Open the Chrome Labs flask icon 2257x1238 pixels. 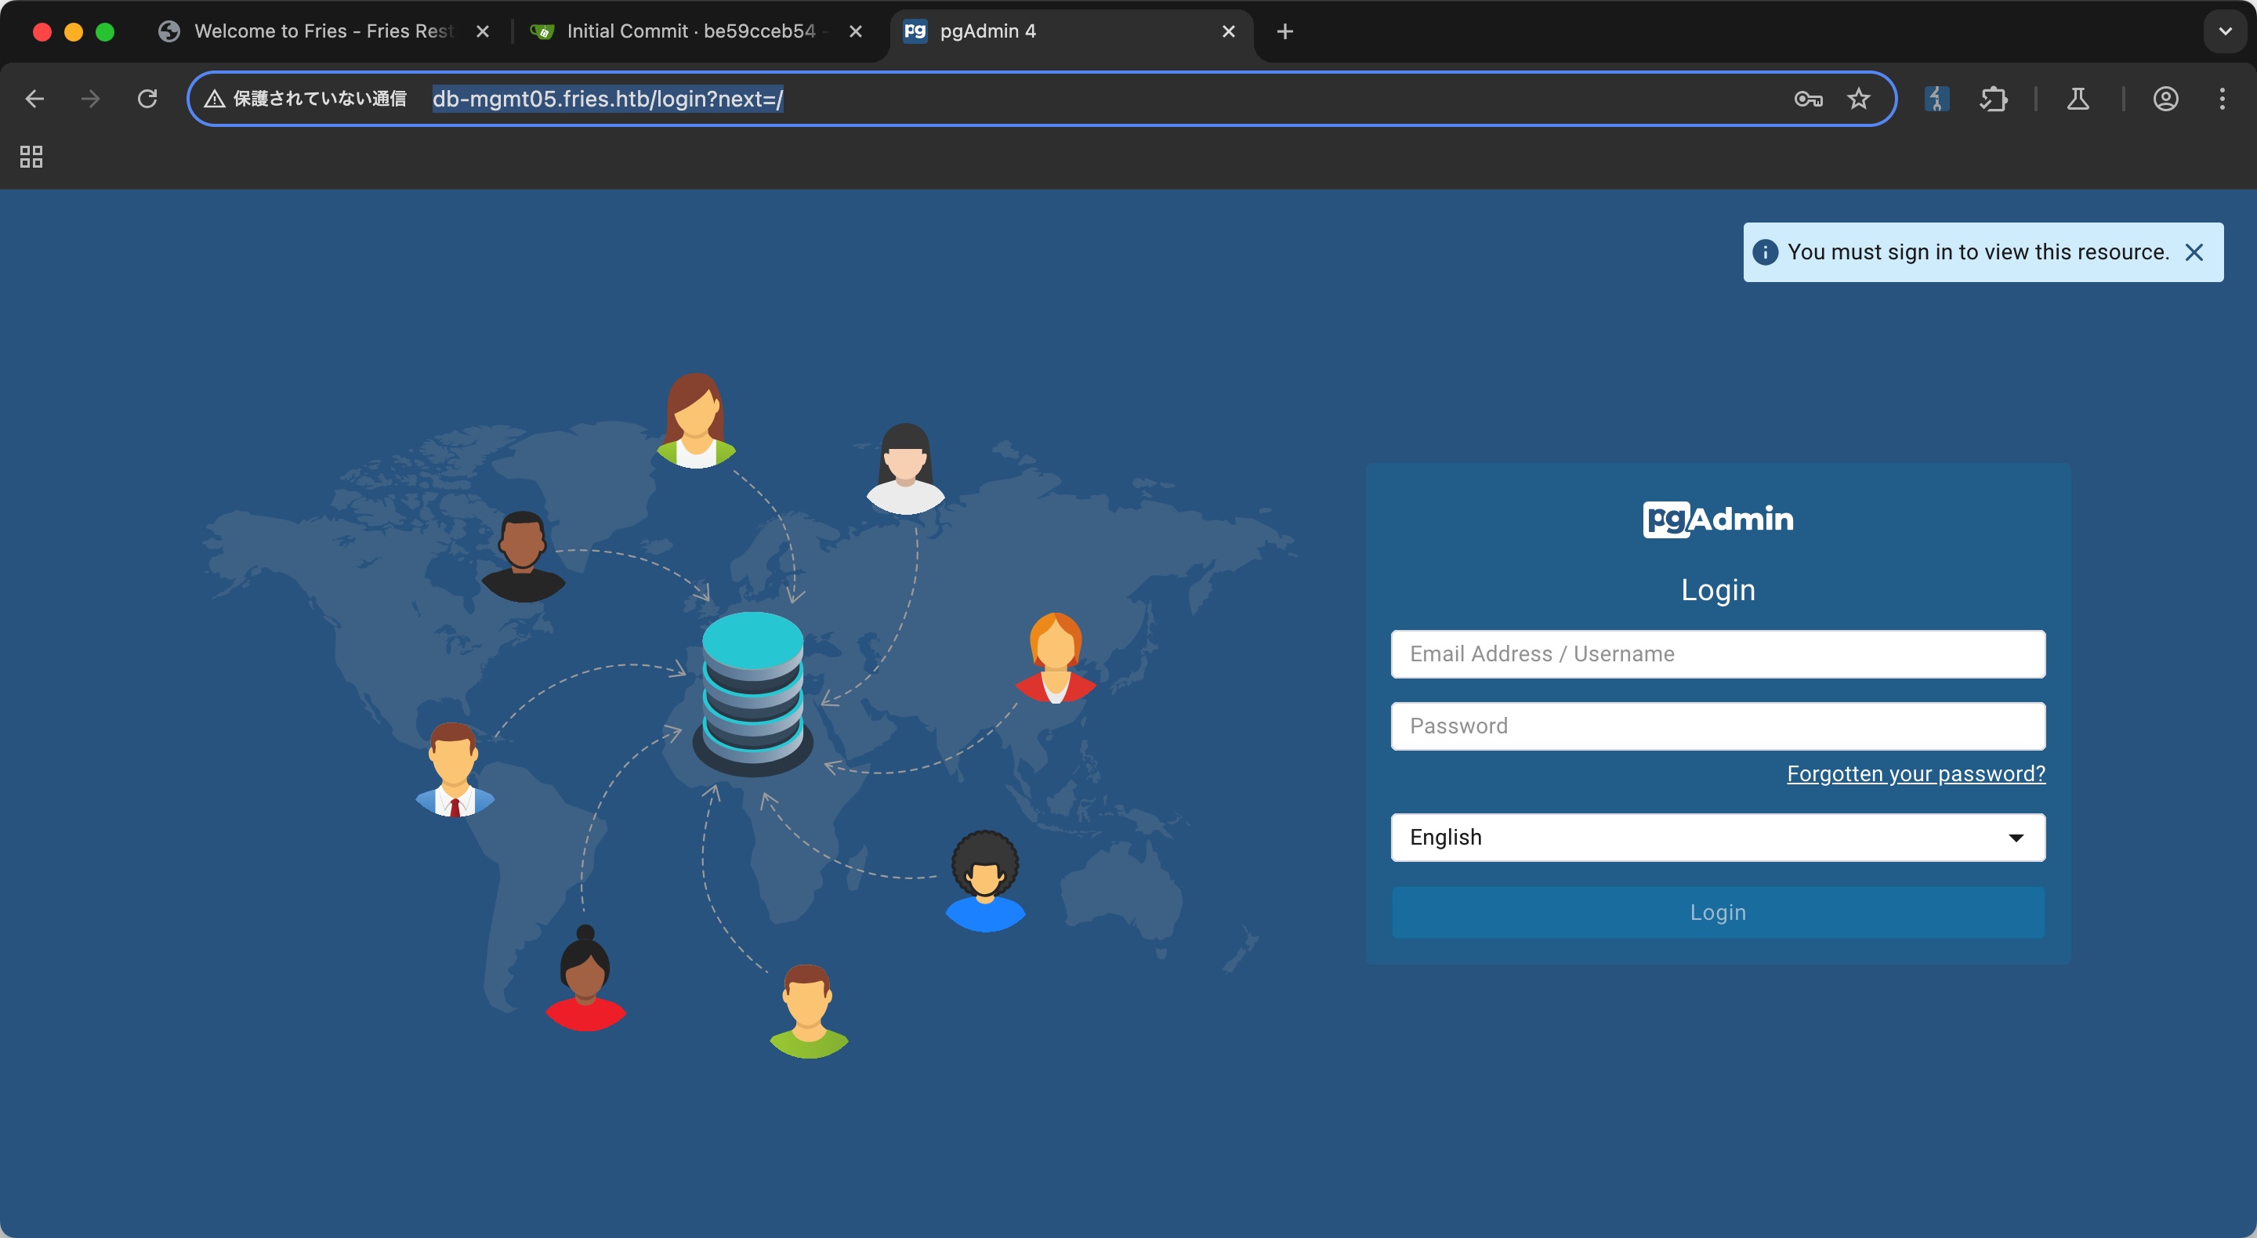pos(2078,99)
